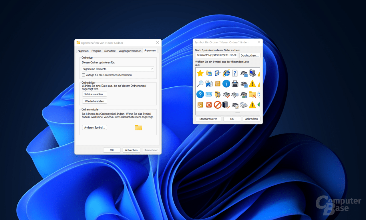Select the Internet Explorer icon
The width and height of the screenshot is (366, 220).
(226, 73)
